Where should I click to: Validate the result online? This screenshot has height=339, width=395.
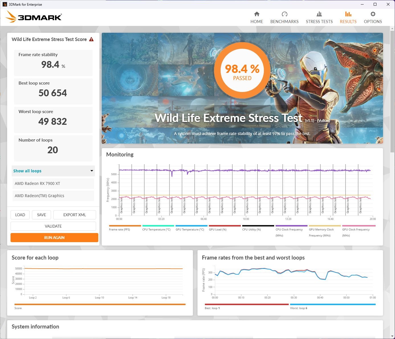(x=53, y=226)
